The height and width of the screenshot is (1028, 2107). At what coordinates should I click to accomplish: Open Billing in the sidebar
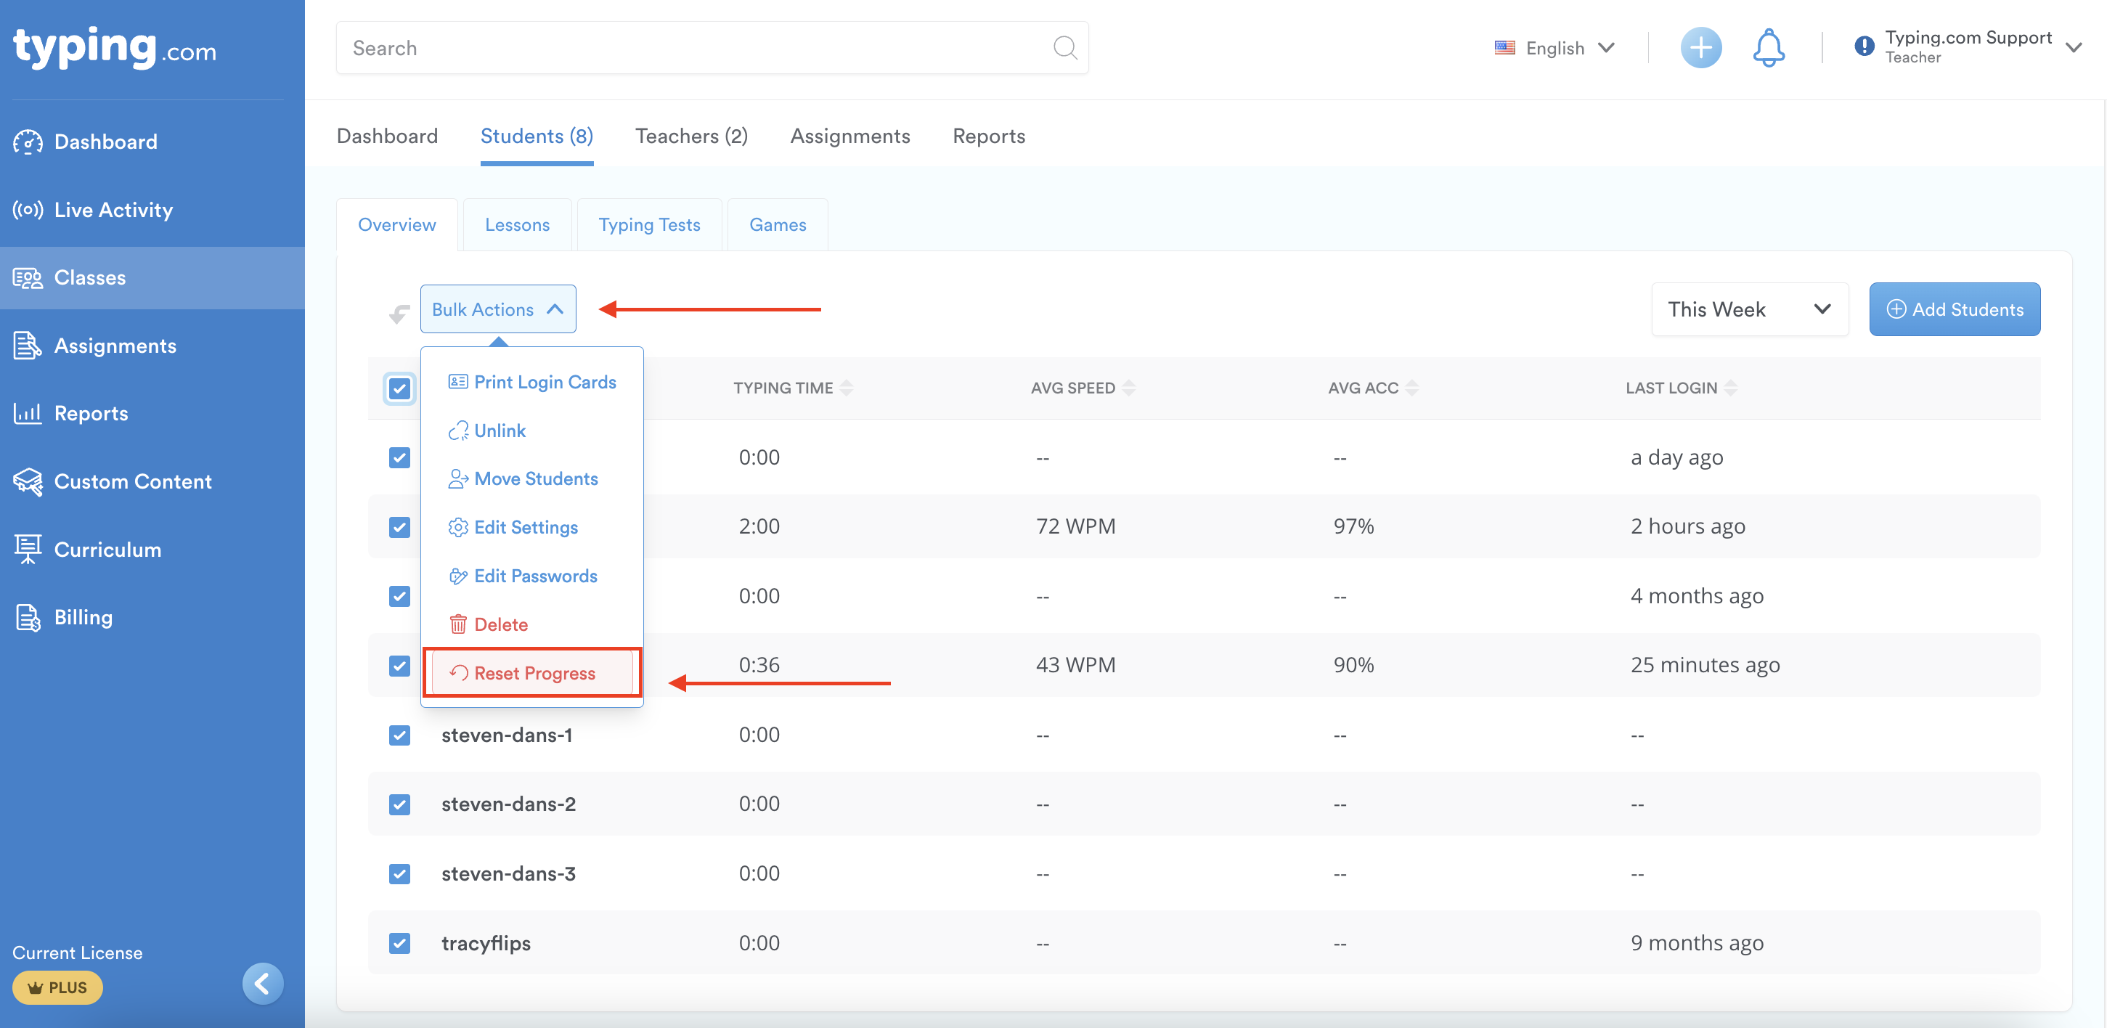tap(83, 618)
